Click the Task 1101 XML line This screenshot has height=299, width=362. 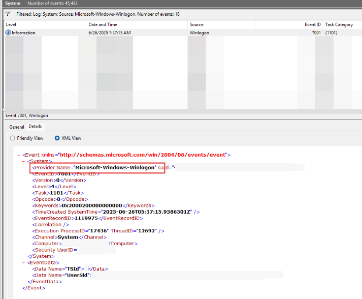point(58,193)
